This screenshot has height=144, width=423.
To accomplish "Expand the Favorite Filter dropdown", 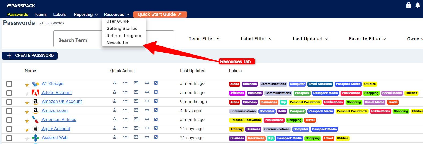I will pyautogui.click(x=368, y=39).
